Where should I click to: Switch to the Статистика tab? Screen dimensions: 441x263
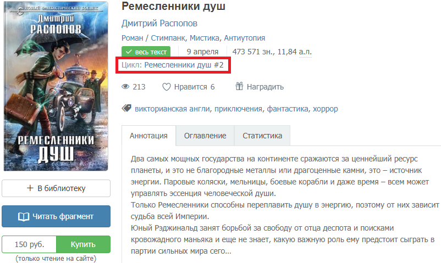pos(262,136)
